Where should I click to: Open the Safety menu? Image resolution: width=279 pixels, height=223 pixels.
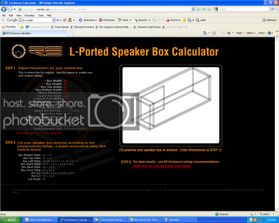[x=251, y=33]
